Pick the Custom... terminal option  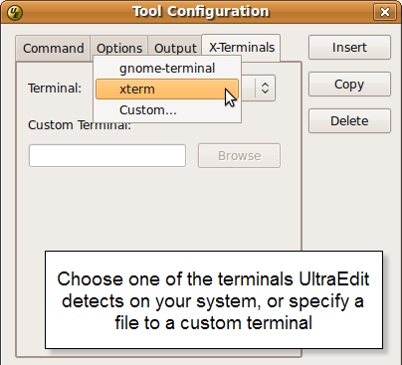coord(167,110)
